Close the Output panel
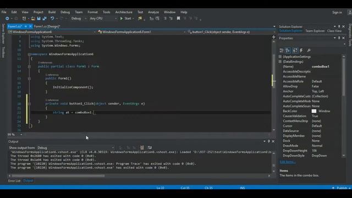The height and width of the screenshot is (198, 352). pyautogui.click(x=273, y=141)
